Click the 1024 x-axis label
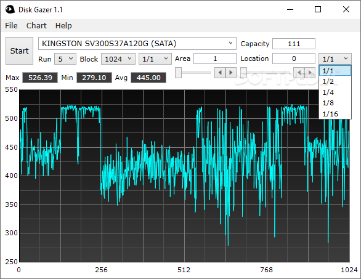Image resolution: width=361 pixels, height=279 pixels. pyautogui.click(x=349, y=270)
